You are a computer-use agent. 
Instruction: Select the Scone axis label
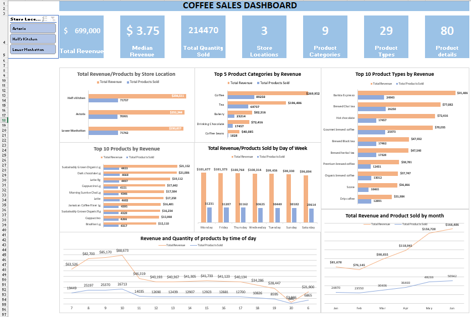pyautogui.click(x=351, y=187)
